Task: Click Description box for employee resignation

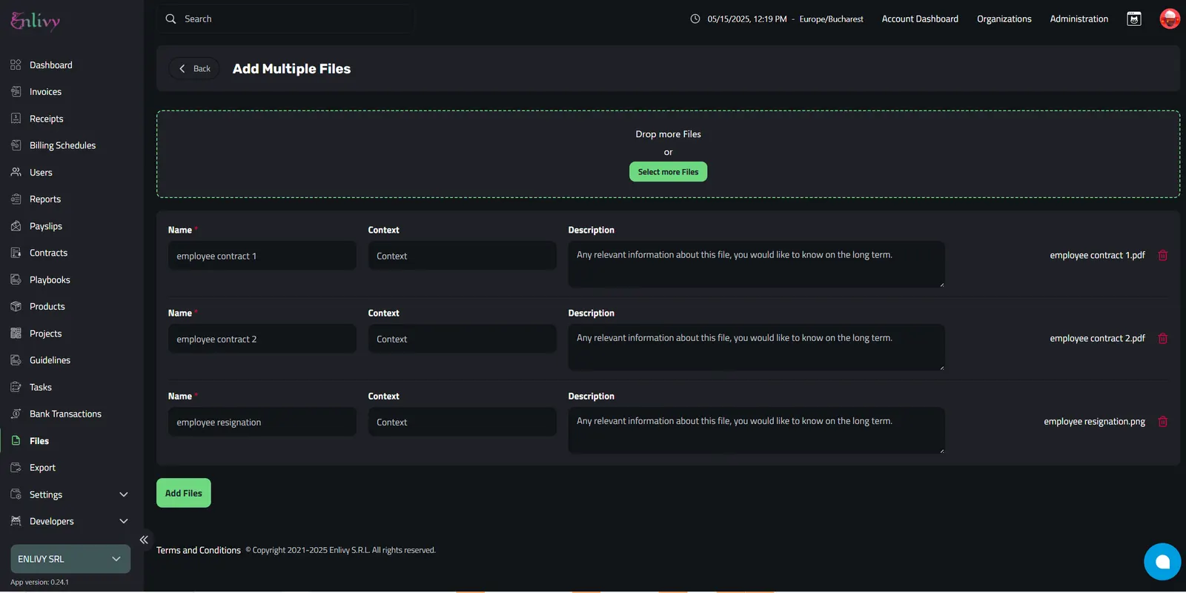Action: pos(757,430)
